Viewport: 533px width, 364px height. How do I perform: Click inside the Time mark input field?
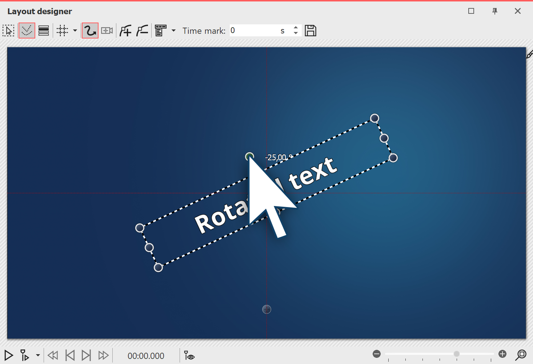point(255,30)
